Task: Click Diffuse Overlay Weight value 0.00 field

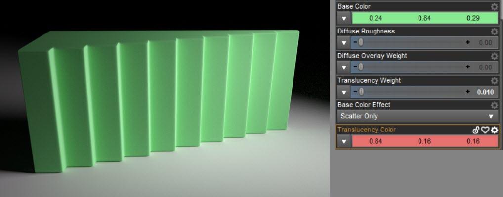Action: (485, 67)
